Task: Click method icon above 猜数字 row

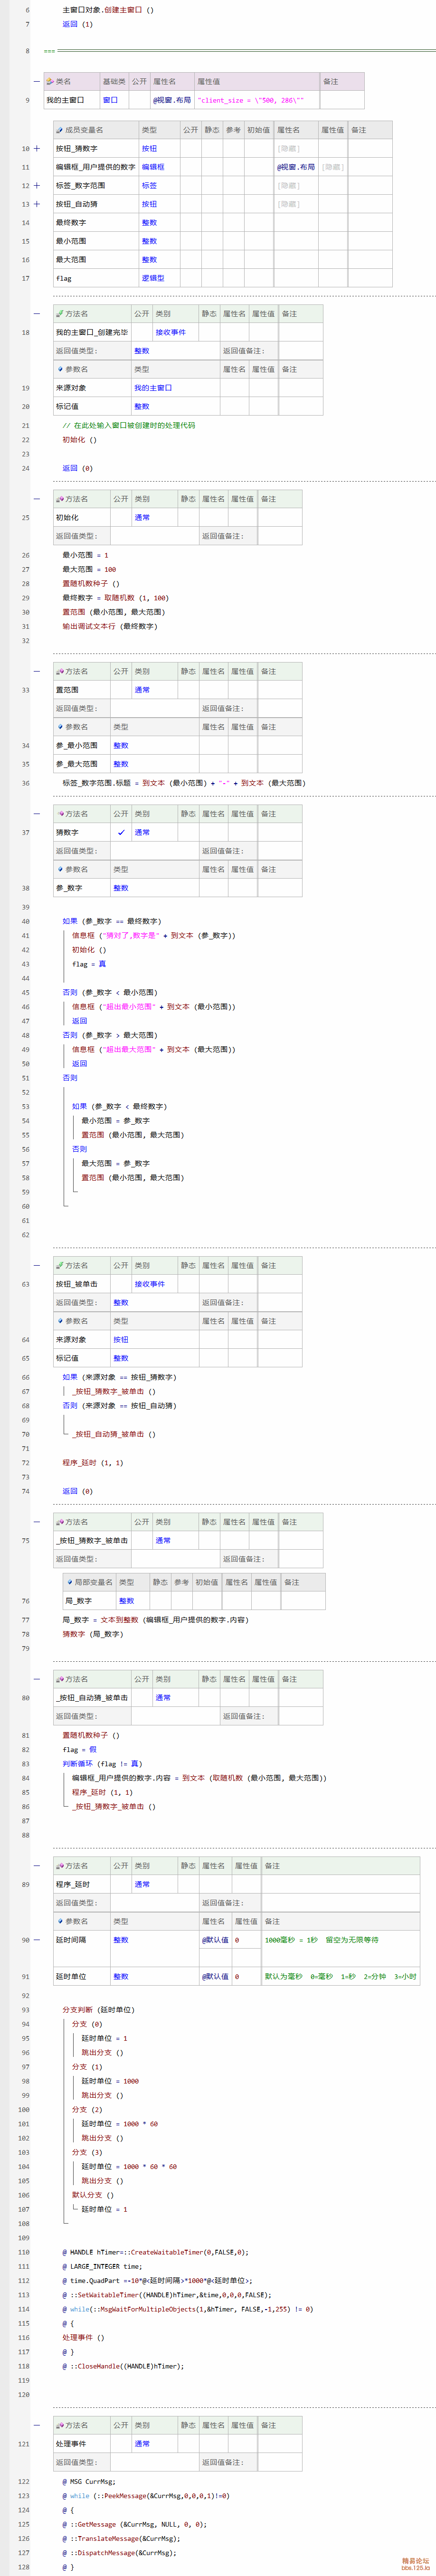Action: 59,813
